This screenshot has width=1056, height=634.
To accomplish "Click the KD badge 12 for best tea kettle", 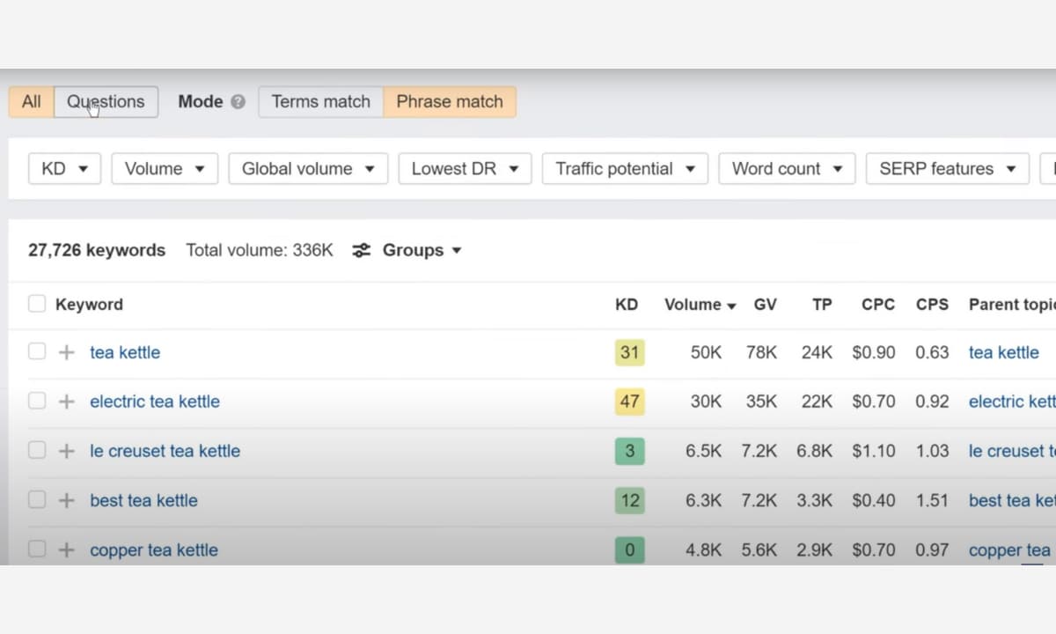I will [629, 500].
